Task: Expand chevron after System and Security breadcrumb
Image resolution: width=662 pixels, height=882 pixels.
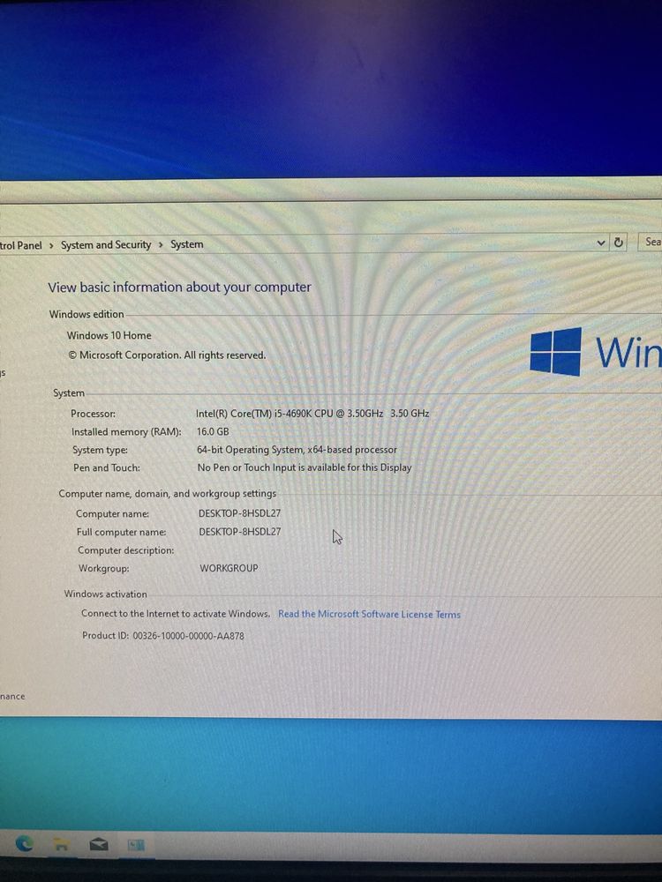Action: coord(161,244)
